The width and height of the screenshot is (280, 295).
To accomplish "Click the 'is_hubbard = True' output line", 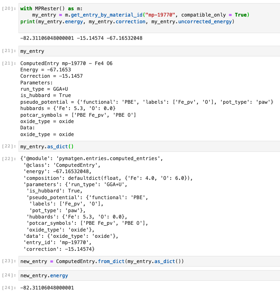I will pos(45,95).
